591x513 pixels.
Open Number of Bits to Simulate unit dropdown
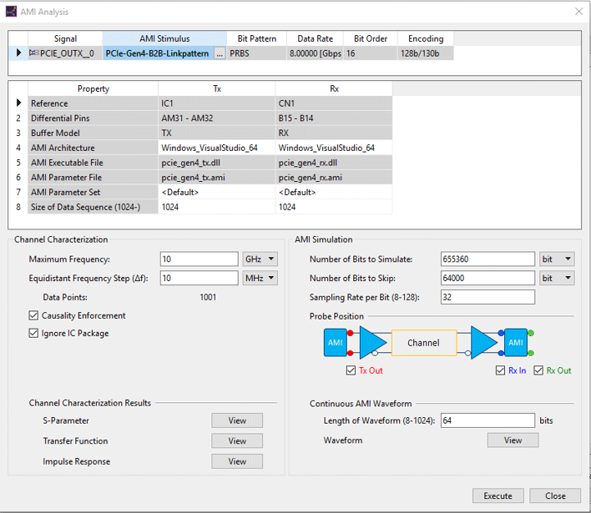tap(557, 259)
